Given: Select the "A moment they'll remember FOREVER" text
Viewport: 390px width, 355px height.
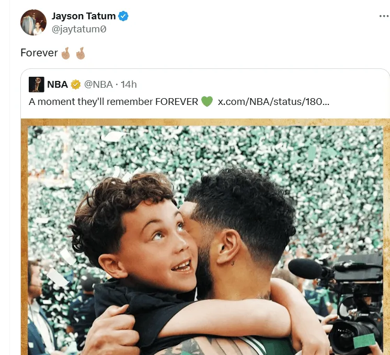Looking at the screenshot, I should tap(113, 101).
